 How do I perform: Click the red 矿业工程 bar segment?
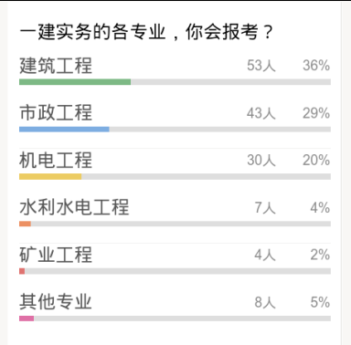tap(22, 271)
